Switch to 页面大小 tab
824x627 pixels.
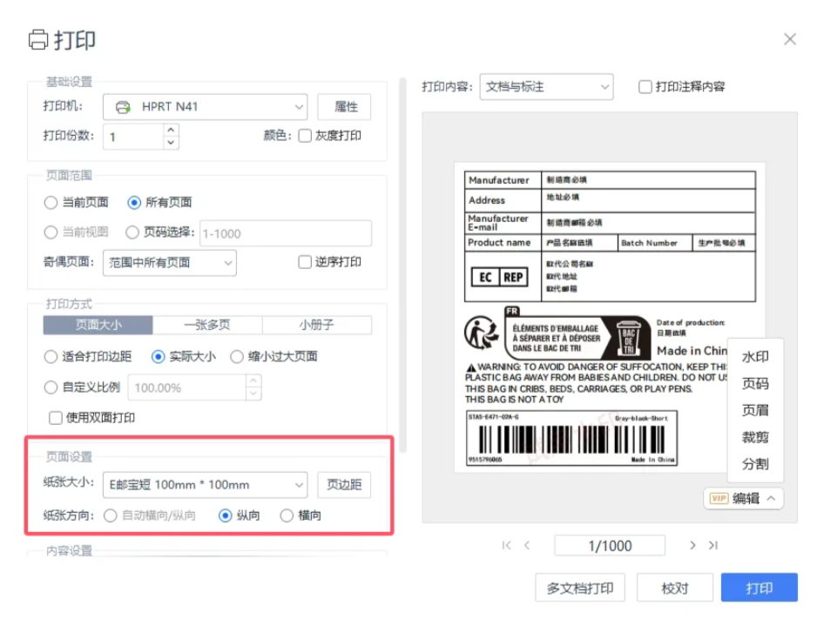(98, 325)
